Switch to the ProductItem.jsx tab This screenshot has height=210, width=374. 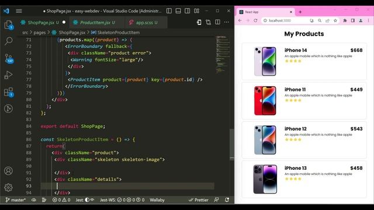point(98,23)
